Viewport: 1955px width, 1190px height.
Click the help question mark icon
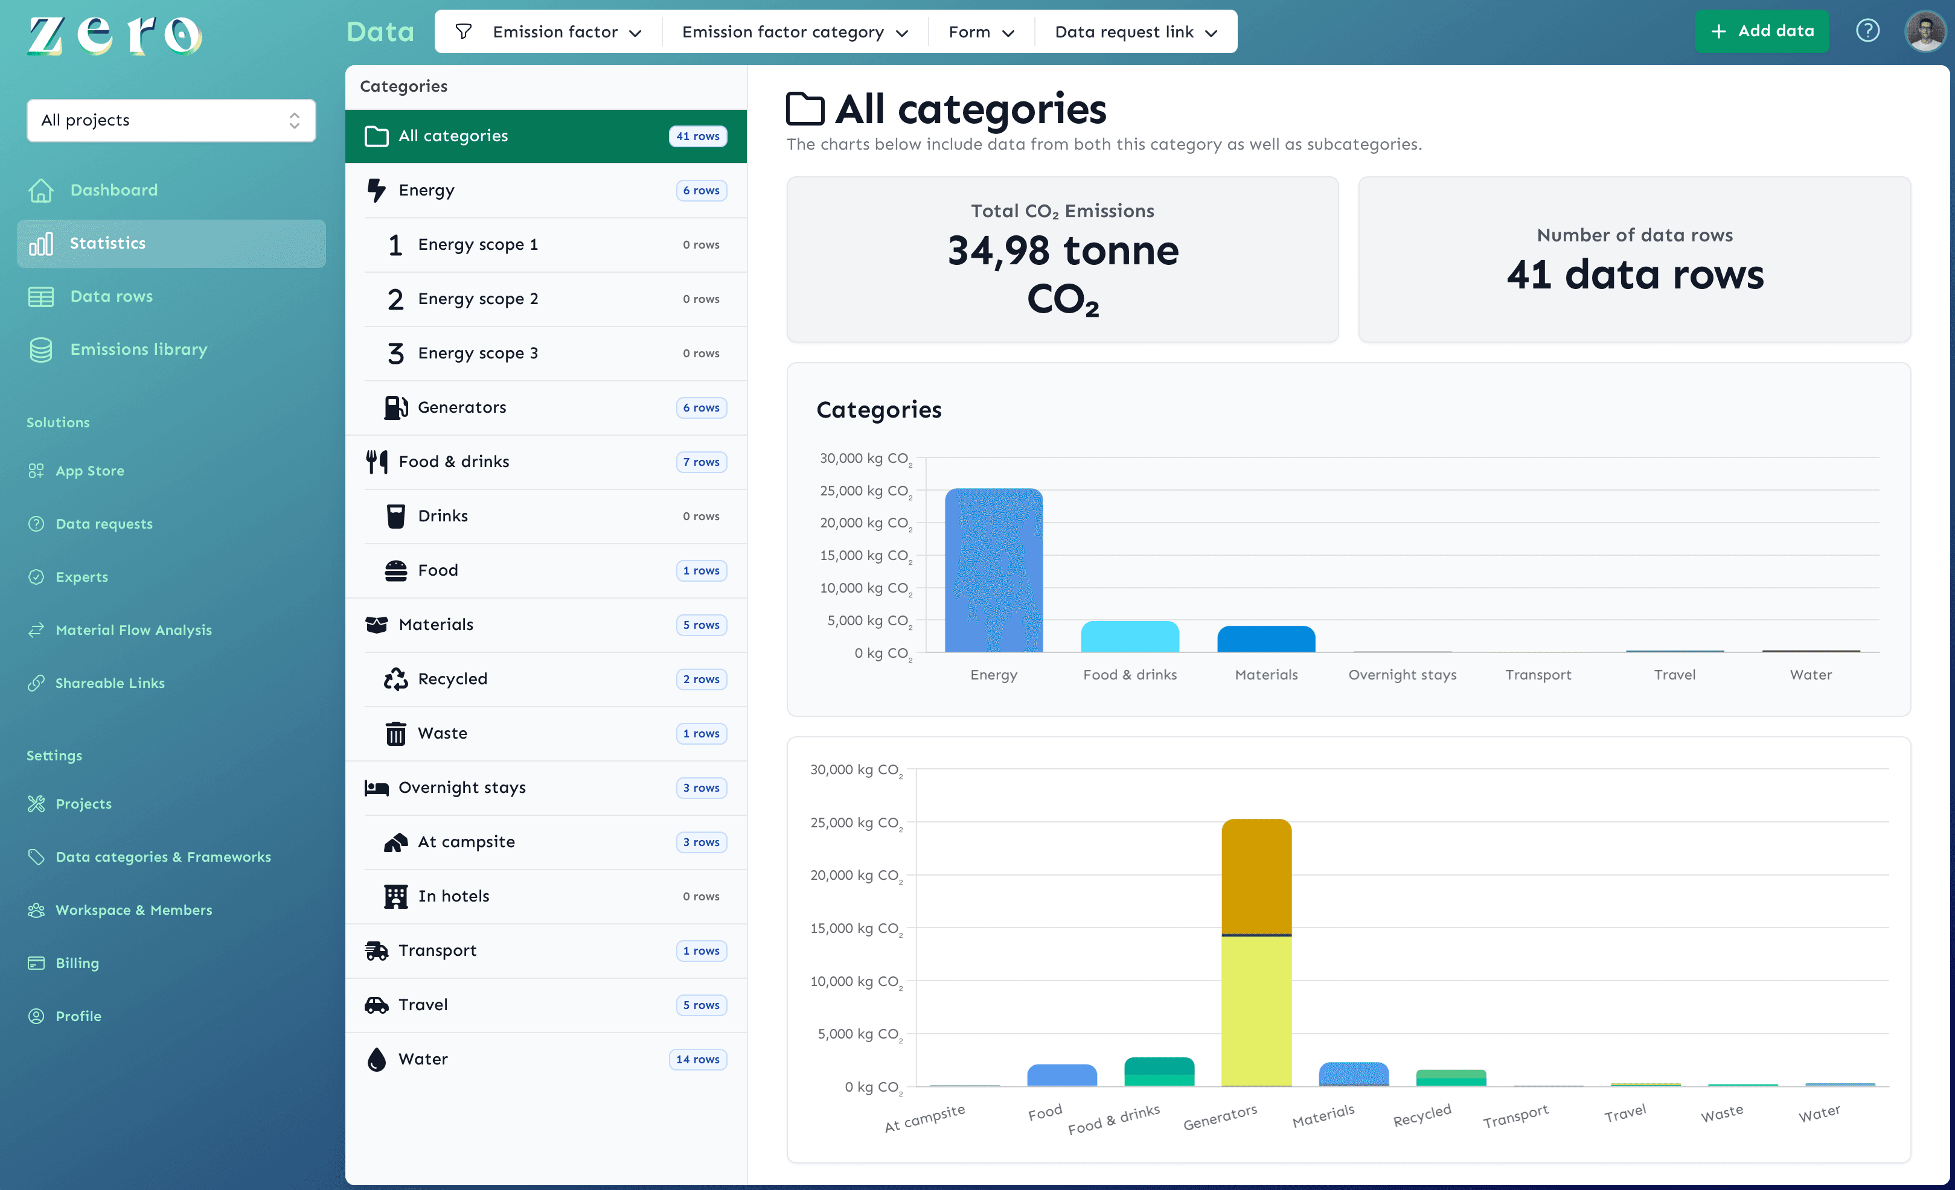[x=1867, y=31]
